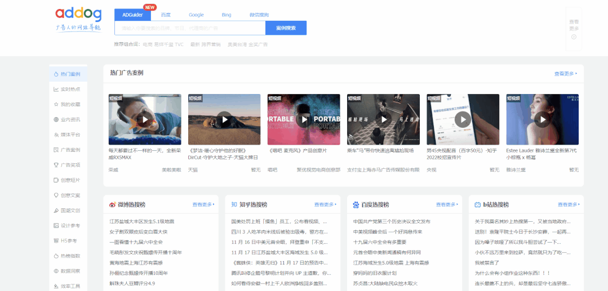Viewport: 608px width, 291px height.
Task: Open 广告案例 in the sidebar
Action: 68,150
